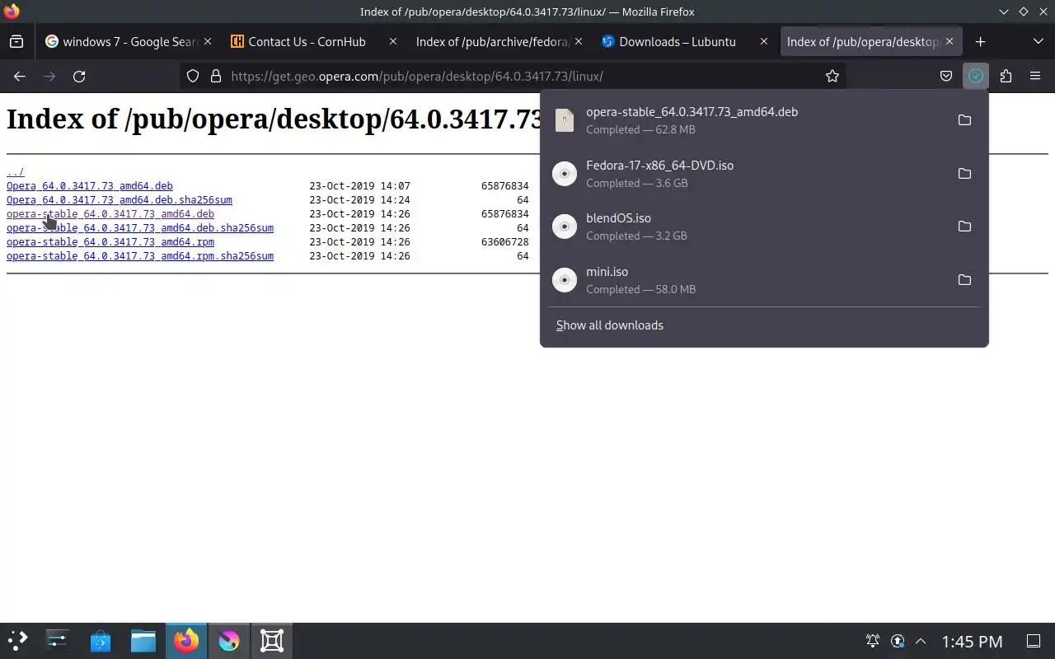Download opera-stable_64.0.3417.73_amd64.deb file link
The height and width of the screenshot is (659, 1055).
pyautogui.click(x=110, y=214)
